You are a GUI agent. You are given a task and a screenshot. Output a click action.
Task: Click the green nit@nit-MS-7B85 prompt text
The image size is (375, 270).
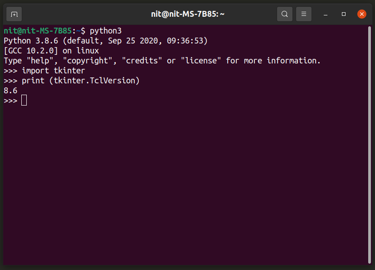(38, 31)
